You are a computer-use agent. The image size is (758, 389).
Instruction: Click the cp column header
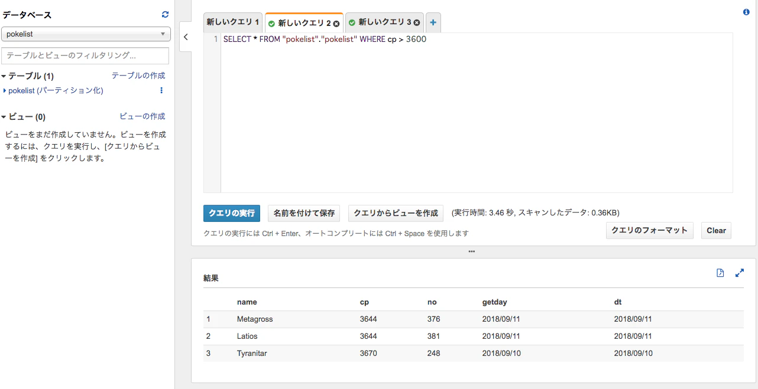[x=364, y=302]
